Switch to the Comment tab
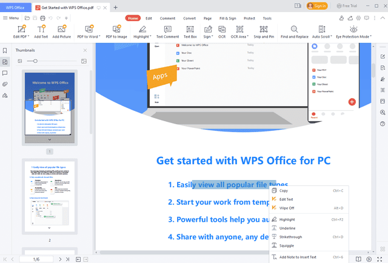388x263 pixels. [x=167, y=18]
